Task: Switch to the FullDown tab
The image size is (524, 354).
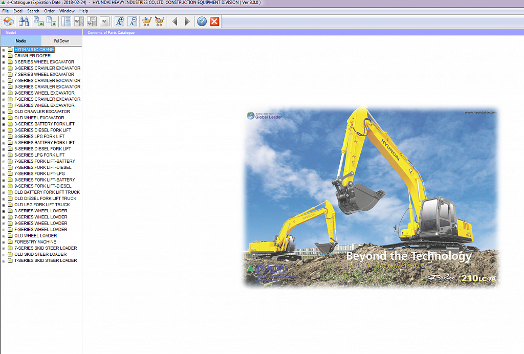Action: click(61, 41)
